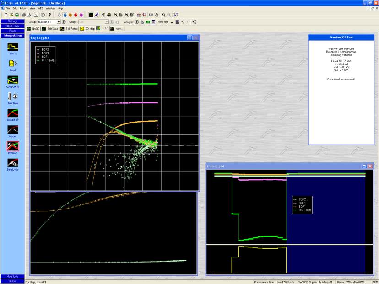The height and width of the screenshot is (284, 379).
Task: Open the Action menu
Action: (x=23, y=8)
